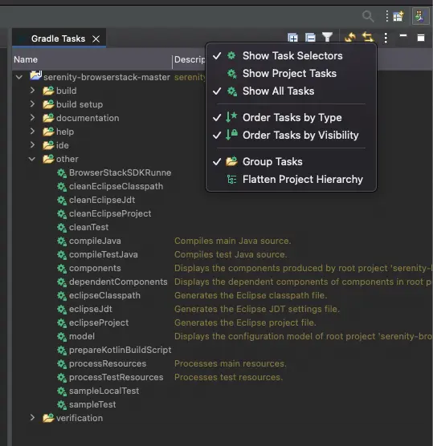Expand the build task group
Image resolution: width=433 pixels, height=446 pixels.
(x=32, y=90)
